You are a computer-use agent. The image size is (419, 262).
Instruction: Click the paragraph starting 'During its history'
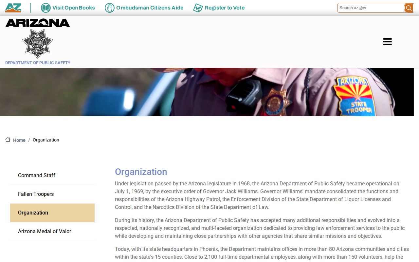point(260,228)
